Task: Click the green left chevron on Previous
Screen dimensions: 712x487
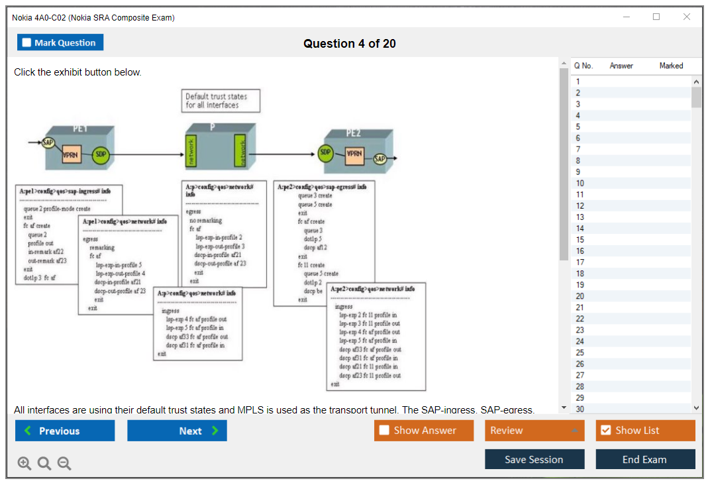Action: coord(28,431)
